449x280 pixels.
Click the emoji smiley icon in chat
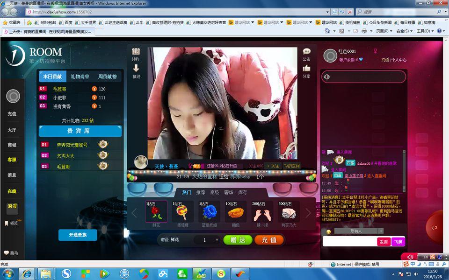tap(328, 231)
